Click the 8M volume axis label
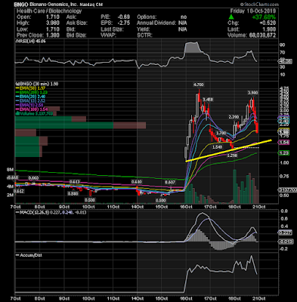Viewport: 297px width, 302px height. (x=10, y=170)
